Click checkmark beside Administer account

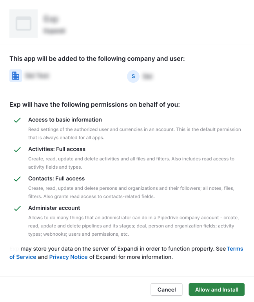coord(17,209)
